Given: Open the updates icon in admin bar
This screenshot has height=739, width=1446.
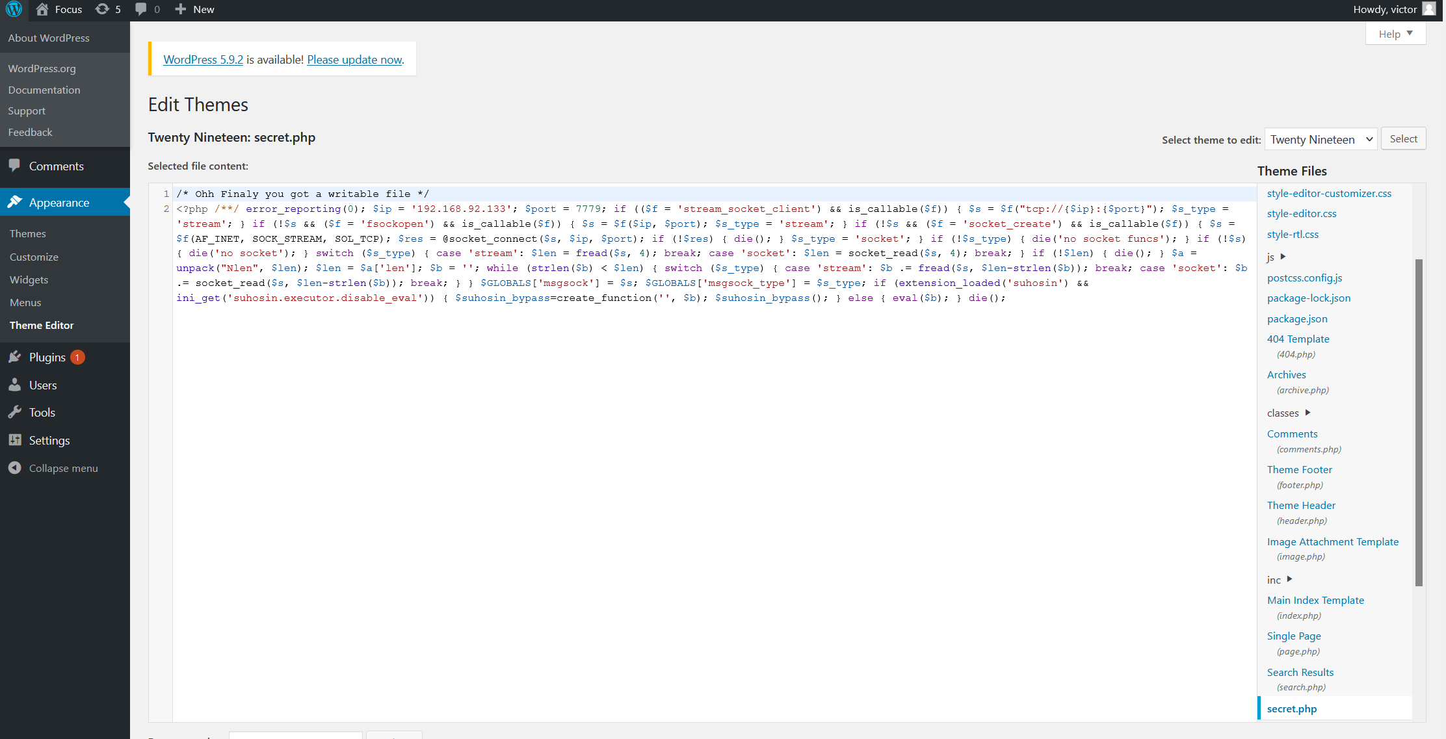Looking at the screenshot, I should click(x=102, y=9).
